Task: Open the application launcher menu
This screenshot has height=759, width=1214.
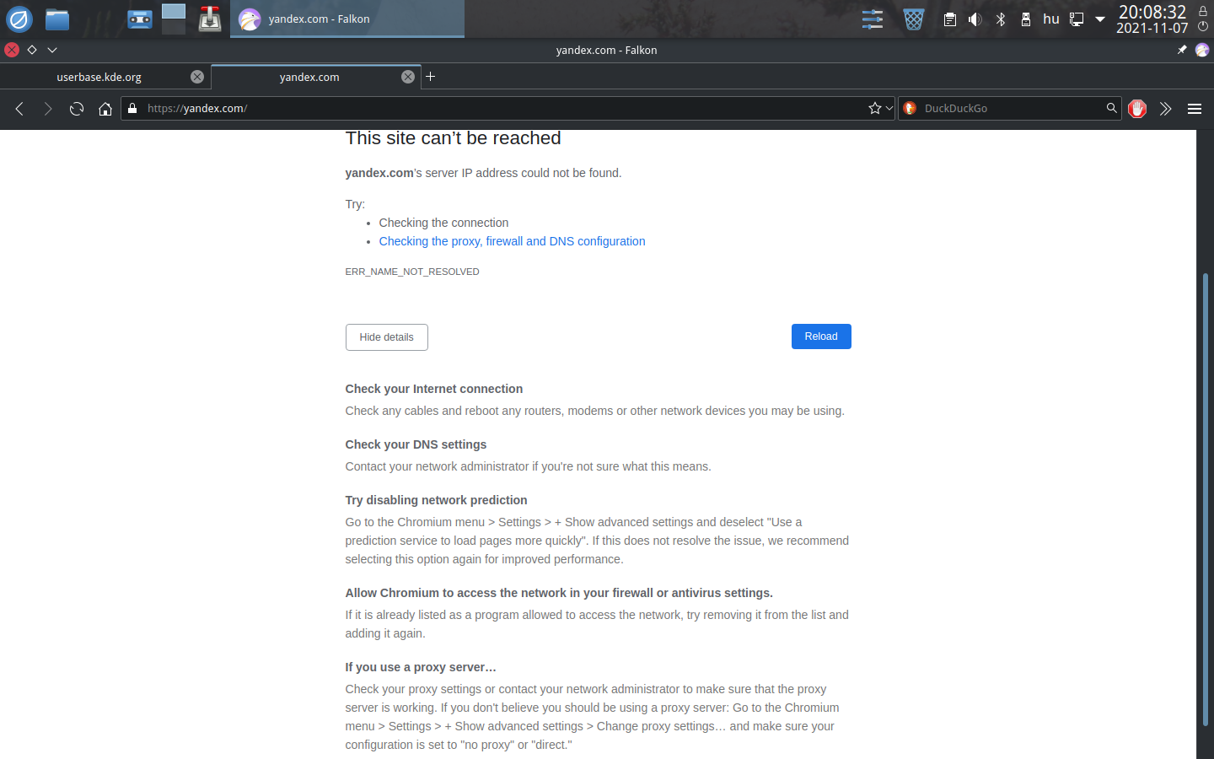Action: point(19,19)
